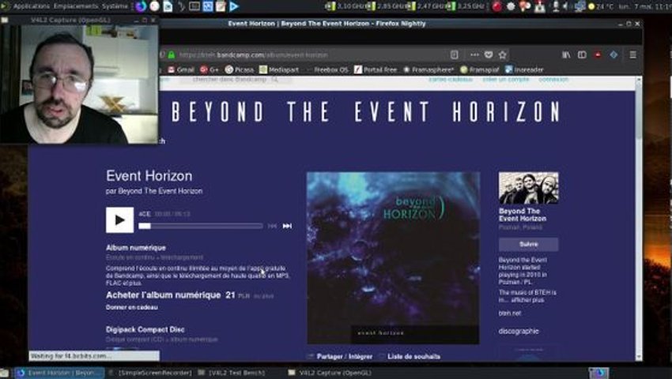Click 'Acheter l'album numérique' link
The image size is (672, 379).
click(164, 295)
